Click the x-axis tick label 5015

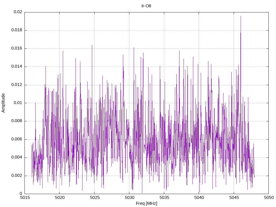[25, 198]
